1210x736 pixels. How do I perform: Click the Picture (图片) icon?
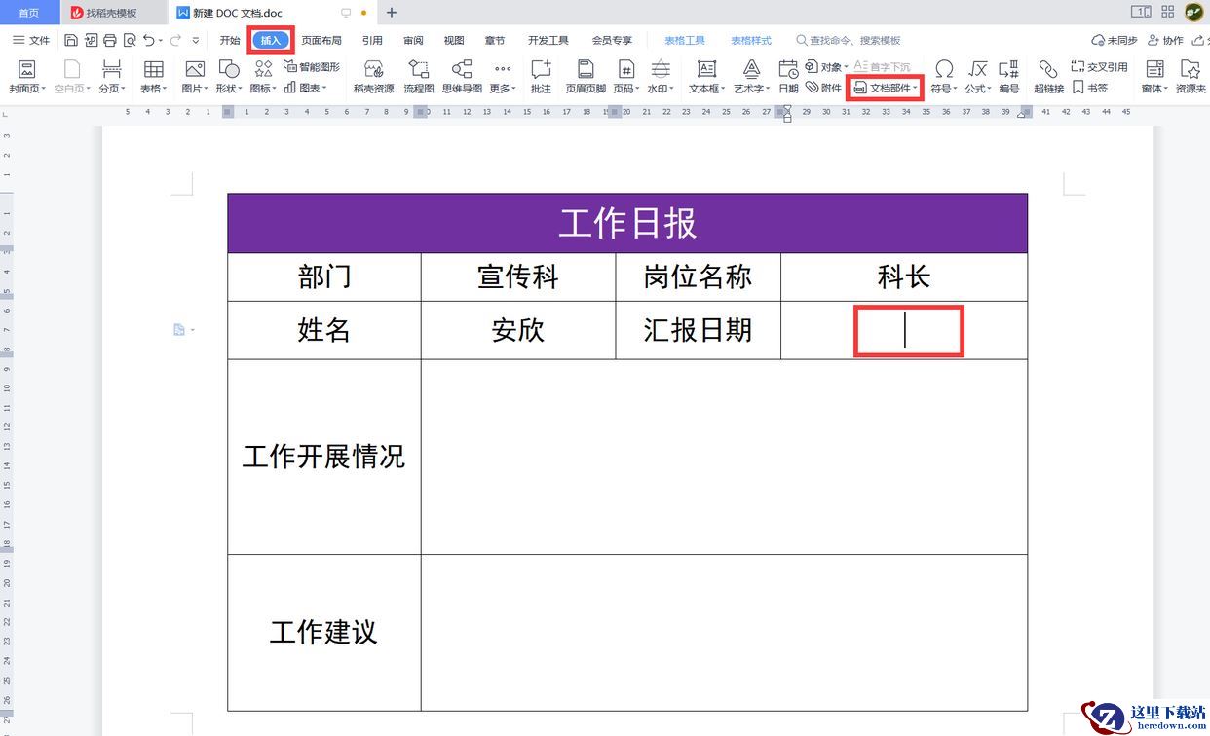click(x=195, y=69)
